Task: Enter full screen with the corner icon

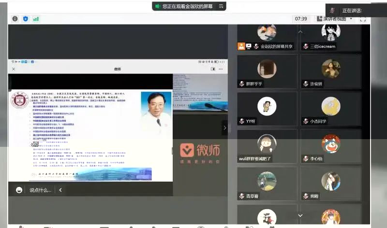Action: 363,20
